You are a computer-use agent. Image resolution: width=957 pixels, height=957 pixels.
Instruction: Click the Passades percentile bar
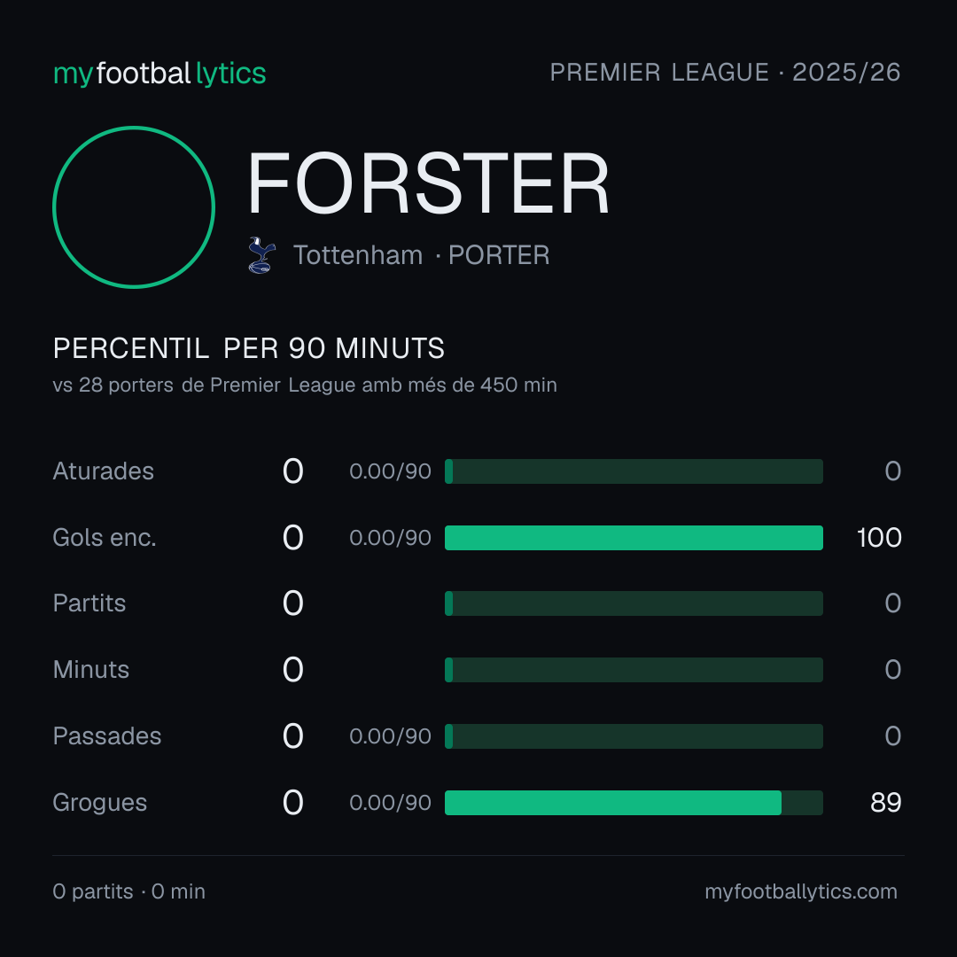634,736
